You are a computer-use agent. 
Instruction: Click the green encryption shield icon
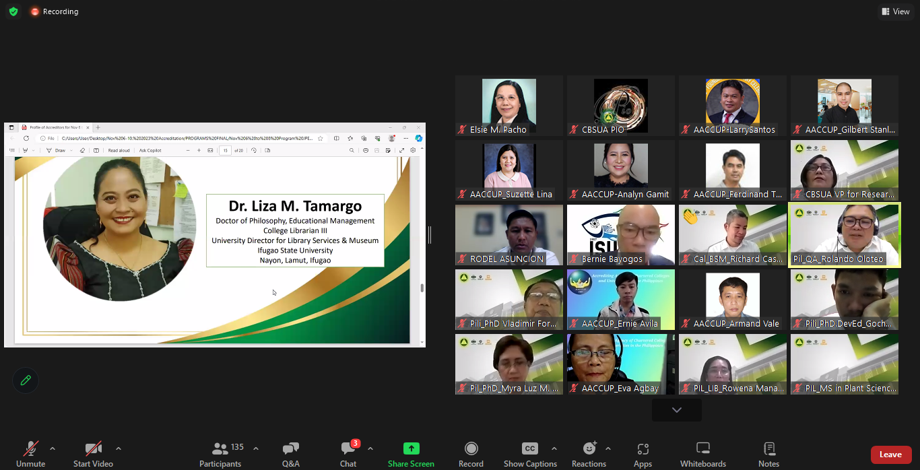pos(13,11)
